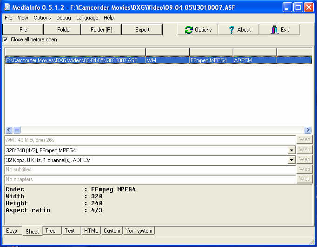The height and width of the screenshot is (247, 317).
Task: Expand the video stream dropdown 320*240 FFmpeg MPEG4
Action: [291, 150]
